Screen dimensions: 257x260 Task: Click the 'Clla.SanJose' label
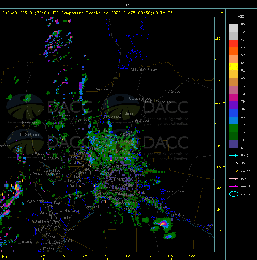pyautogui.click(x=140, y=99)
